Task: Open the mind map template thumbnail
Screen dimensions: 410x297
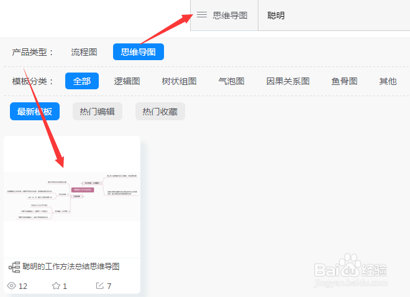Action: (72, 197)
